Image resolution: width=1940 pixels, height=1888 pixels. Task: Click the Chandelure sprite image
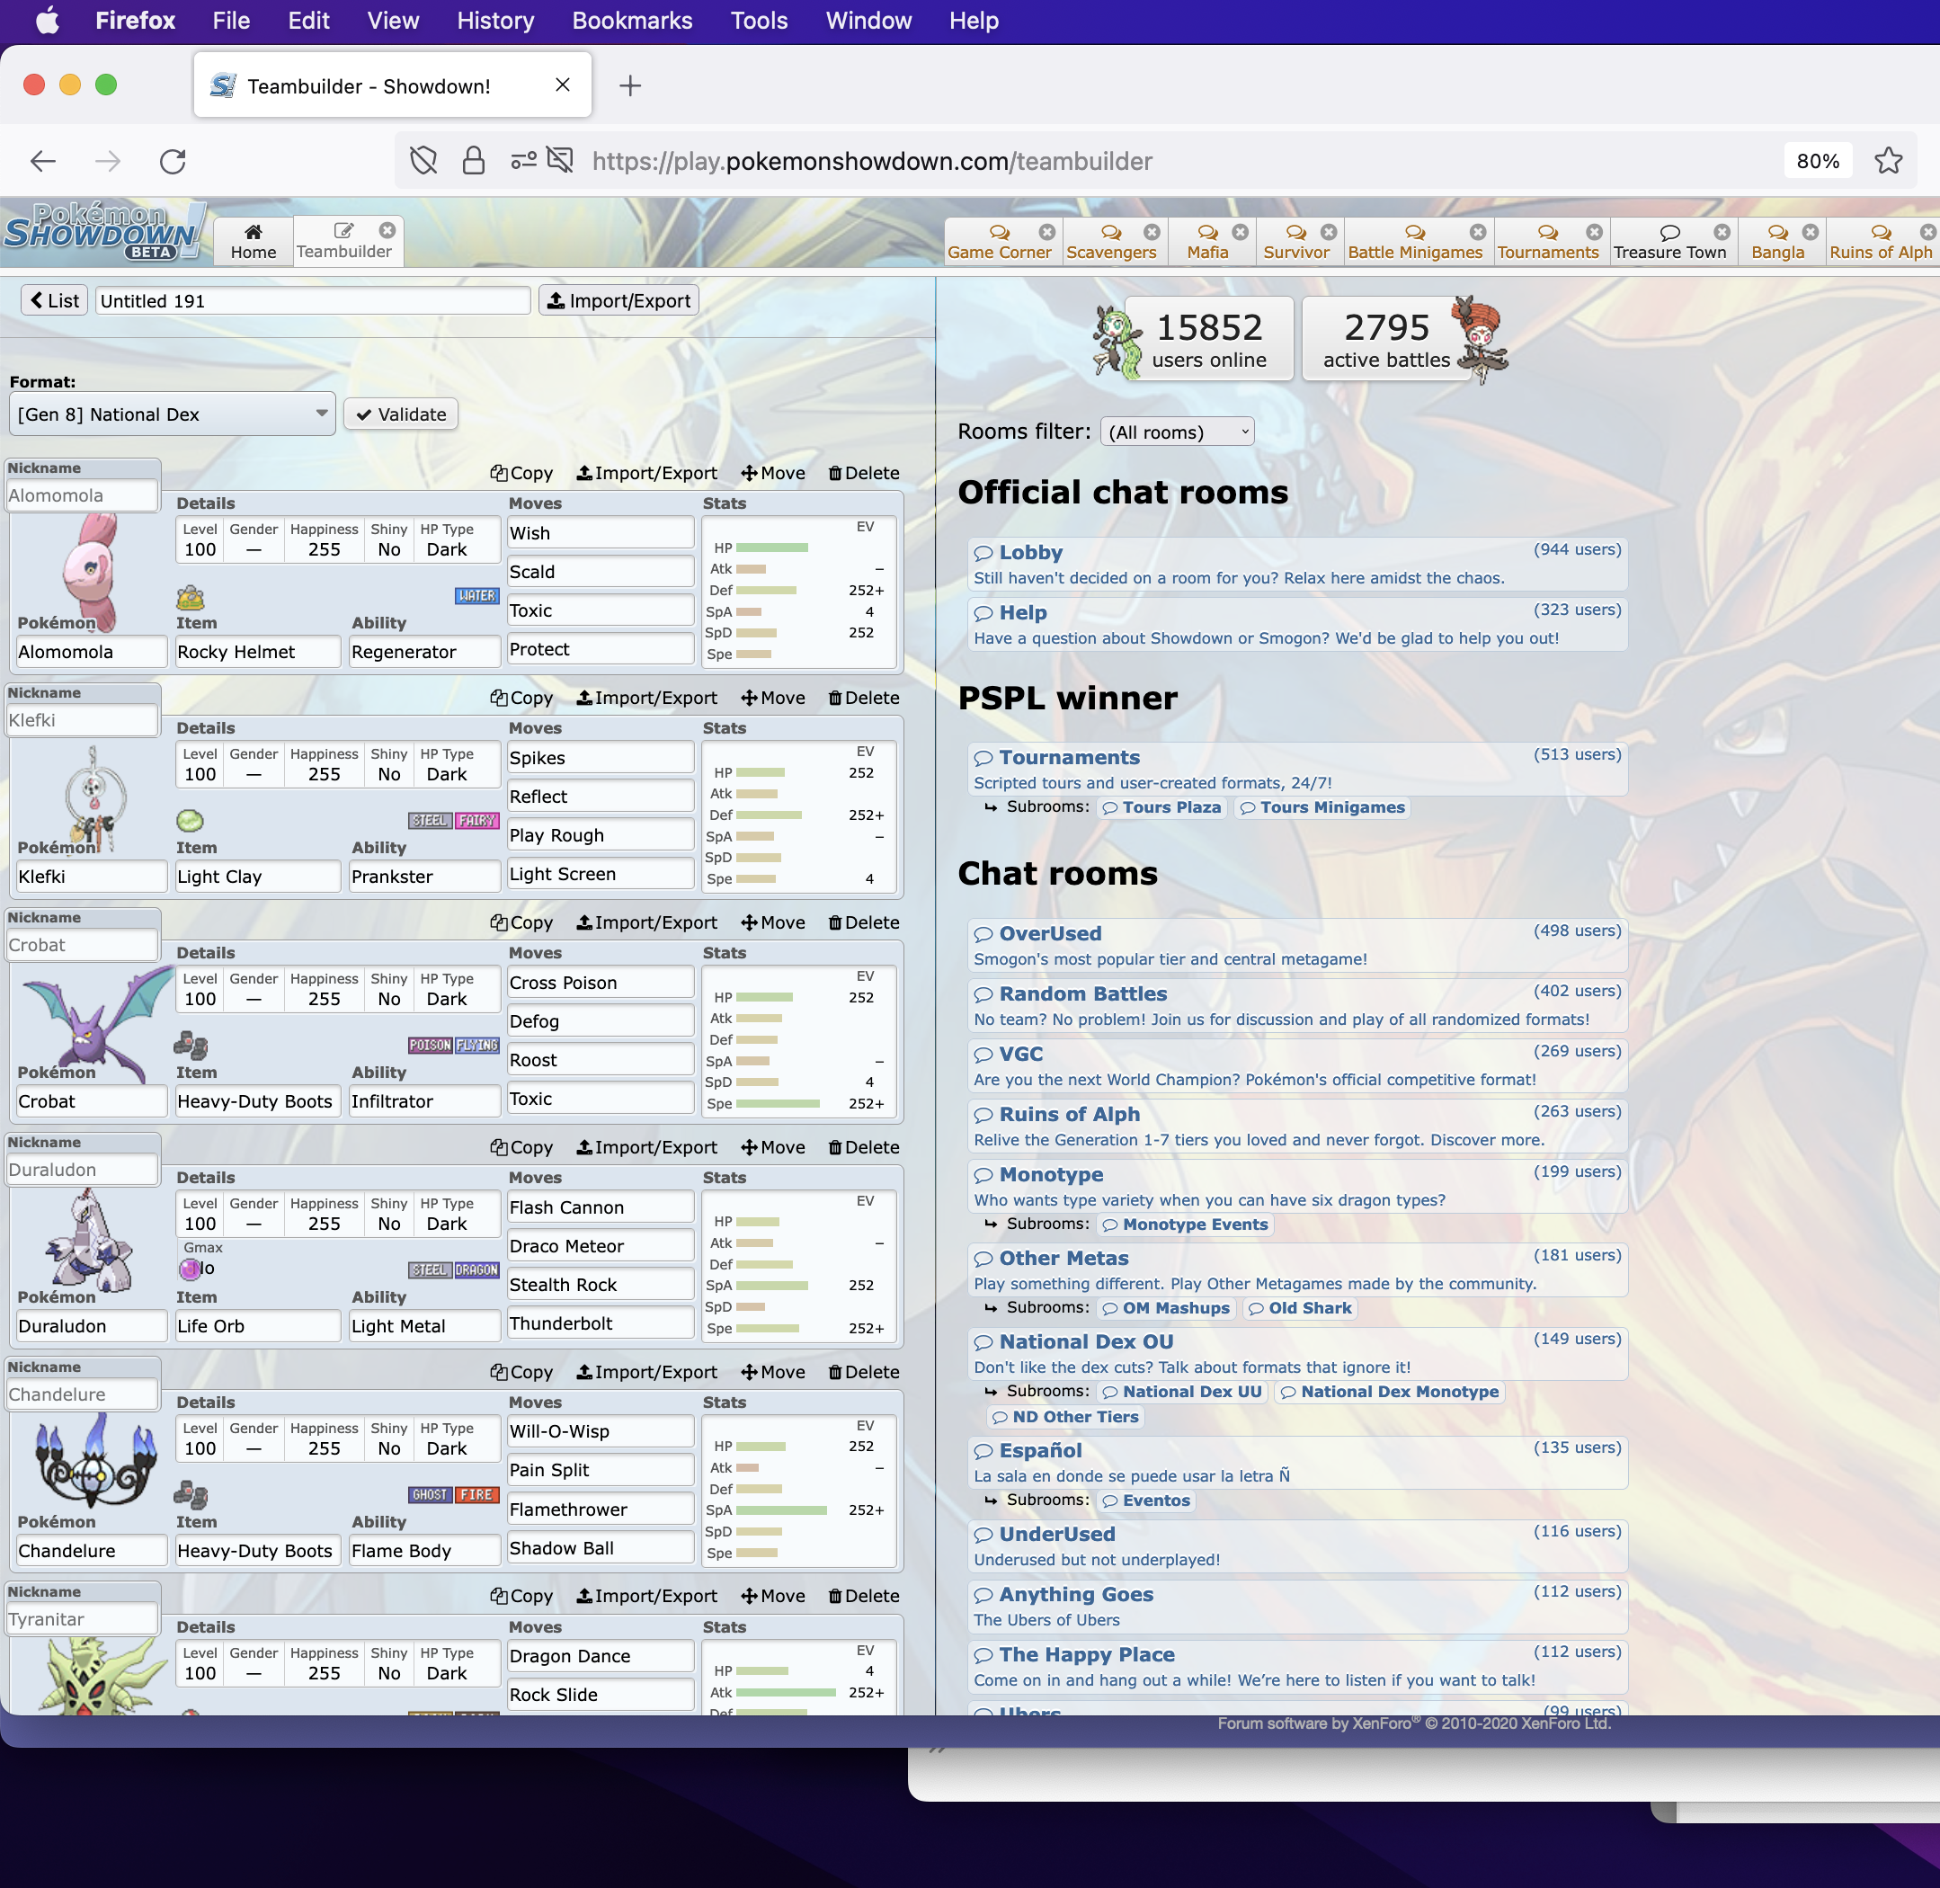[95, 1463]
